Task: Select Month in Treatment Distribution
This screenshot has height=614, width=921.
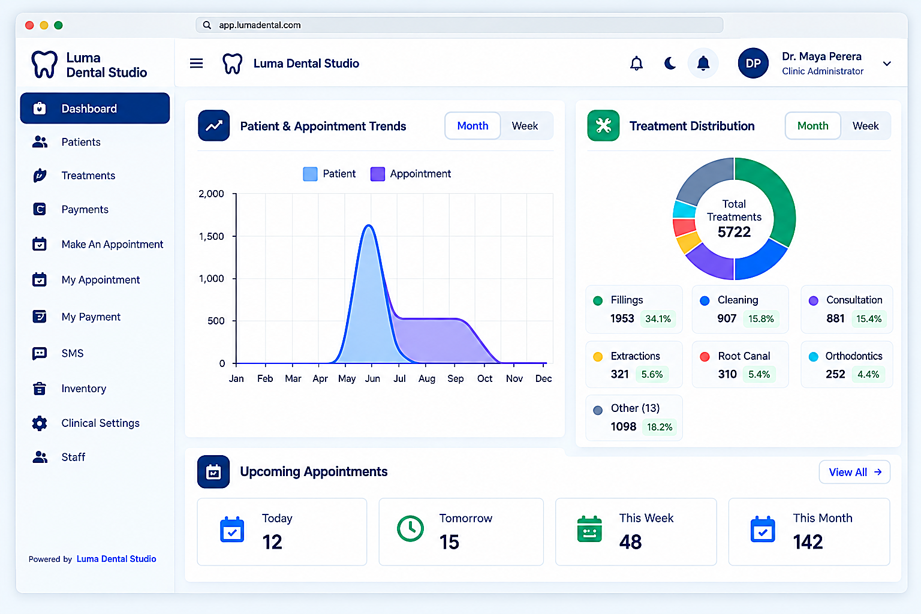Action: pos(813,126)
